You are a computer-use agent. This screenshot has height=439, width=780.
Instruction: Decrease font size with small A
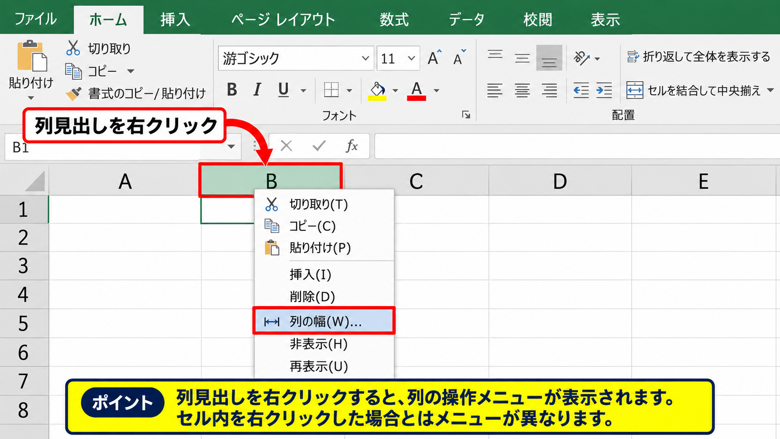click(x=460, y=58)
